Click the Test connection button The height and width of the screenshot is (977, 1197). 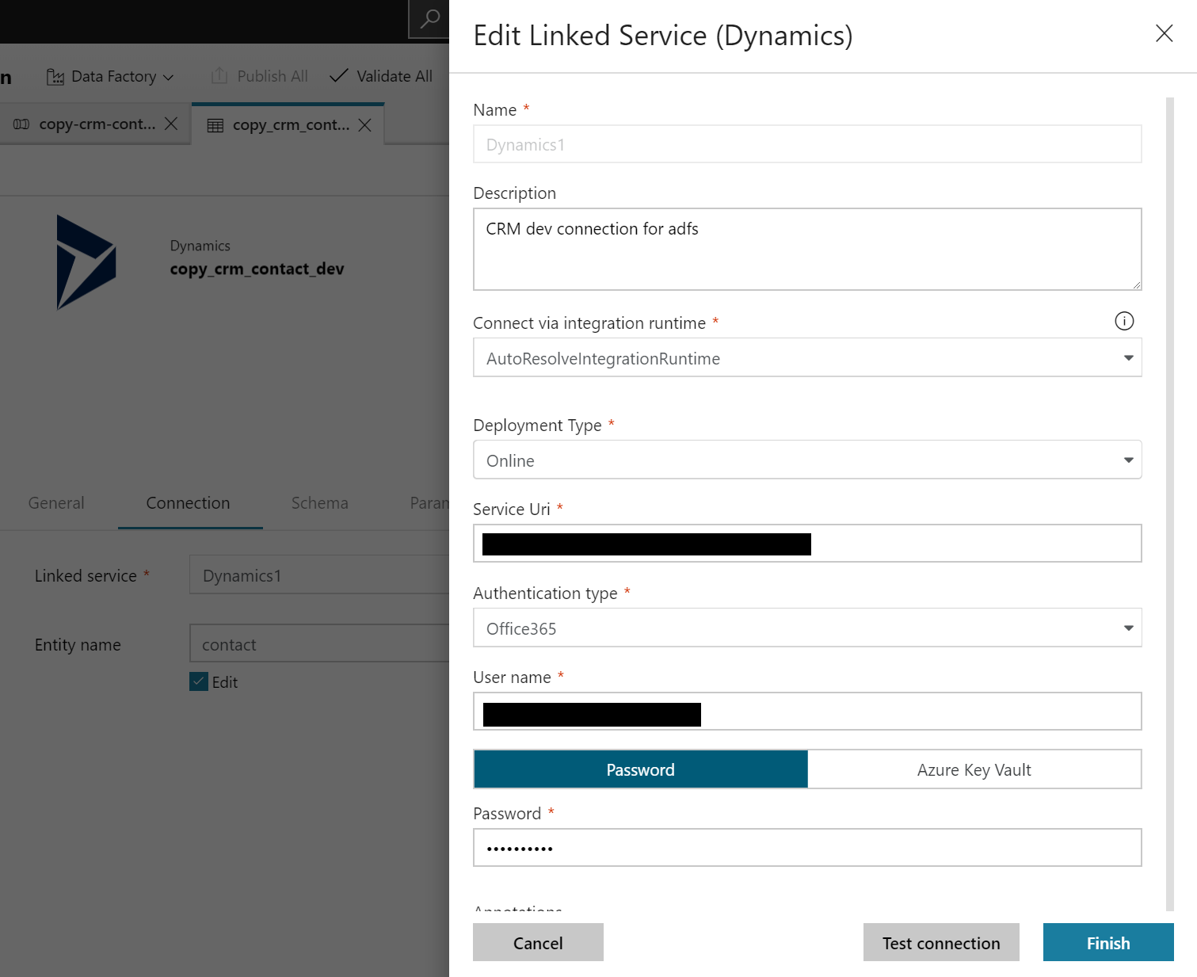click(x=941, y=943)
